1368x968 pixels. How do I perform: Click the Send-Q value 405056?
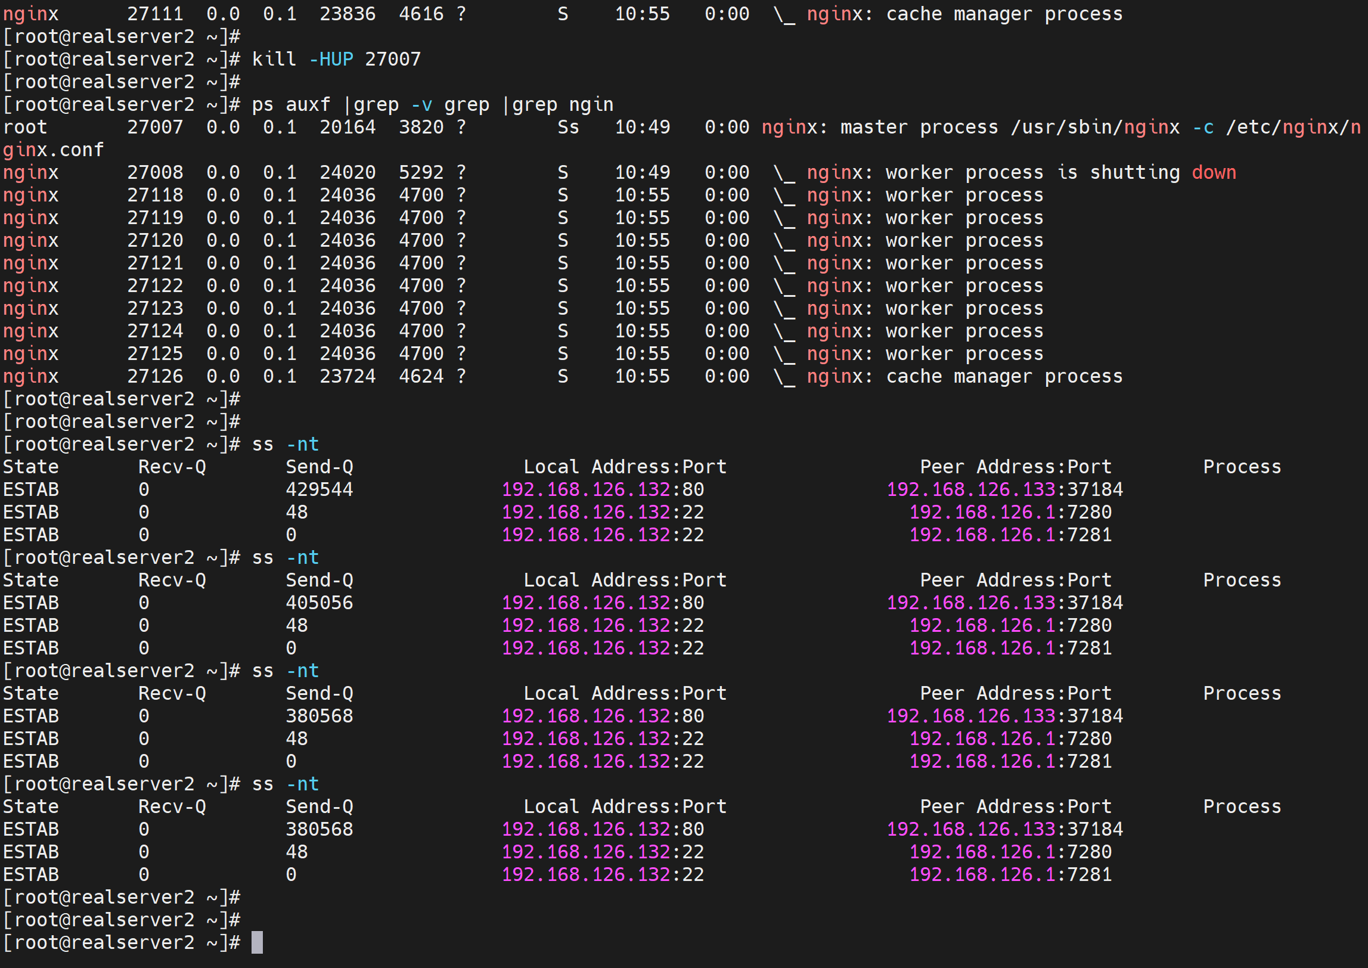319,603
